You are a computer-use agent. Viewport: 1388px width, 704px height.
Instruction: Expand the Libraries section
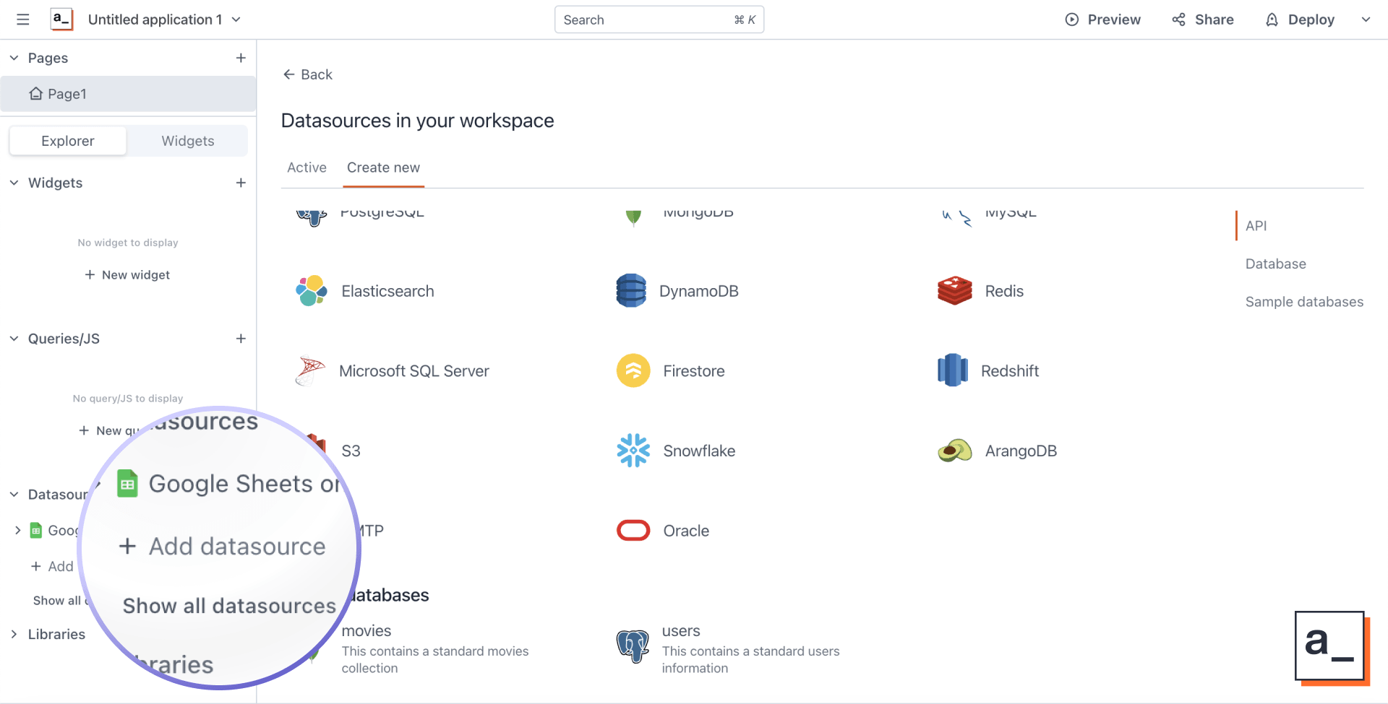(14, 634)
